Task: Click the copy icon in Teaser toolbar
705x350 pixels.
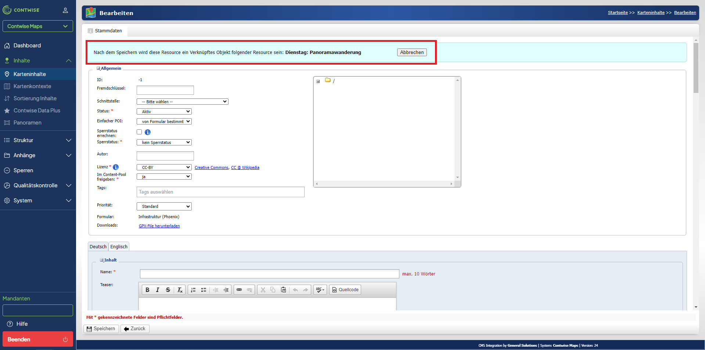Action: tap(273, 290)
